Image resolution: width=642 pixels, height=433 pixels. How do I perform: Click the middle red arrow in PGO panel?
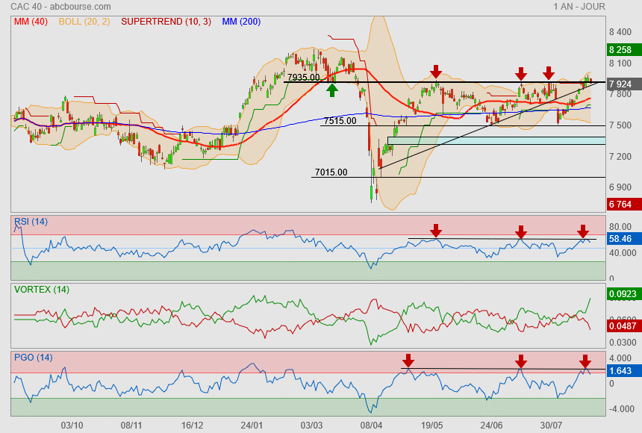point(521,361)
